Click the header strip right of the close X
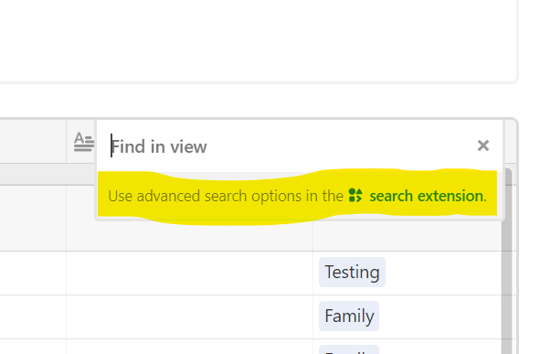The image size is (540, 354). [511, 142]
